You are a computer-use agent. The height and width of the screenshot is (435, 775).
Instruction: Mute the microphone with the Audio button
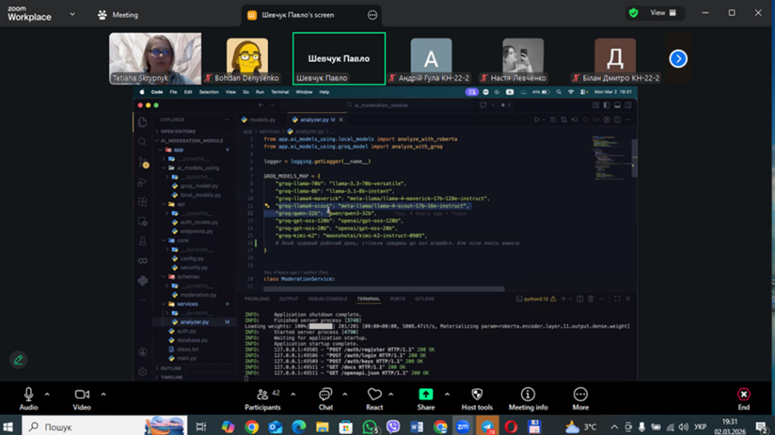29,398
